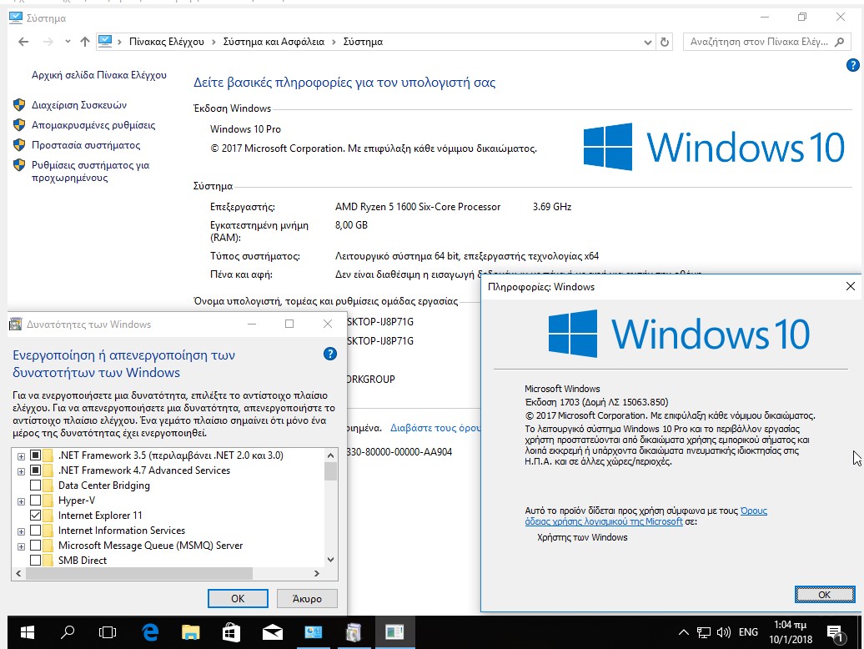
Task: Refresh the Control Panel view
Action: (665, 42)
